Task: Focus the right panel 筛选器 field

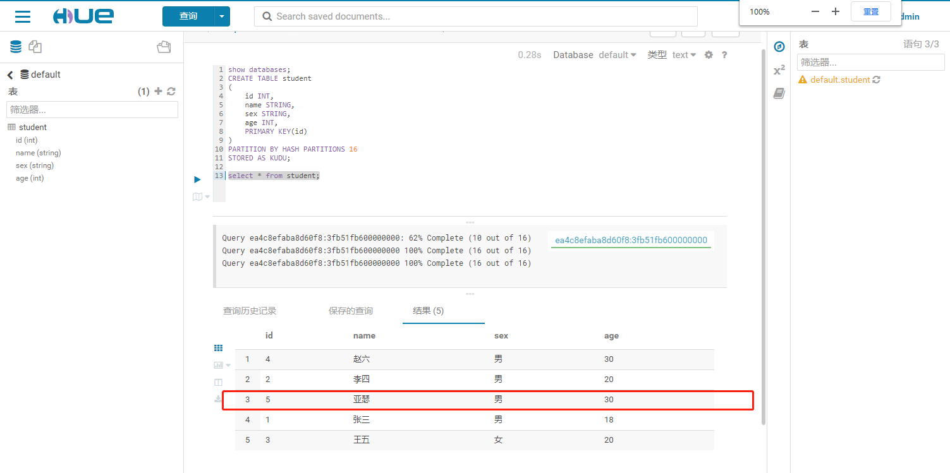Action: 870,63
